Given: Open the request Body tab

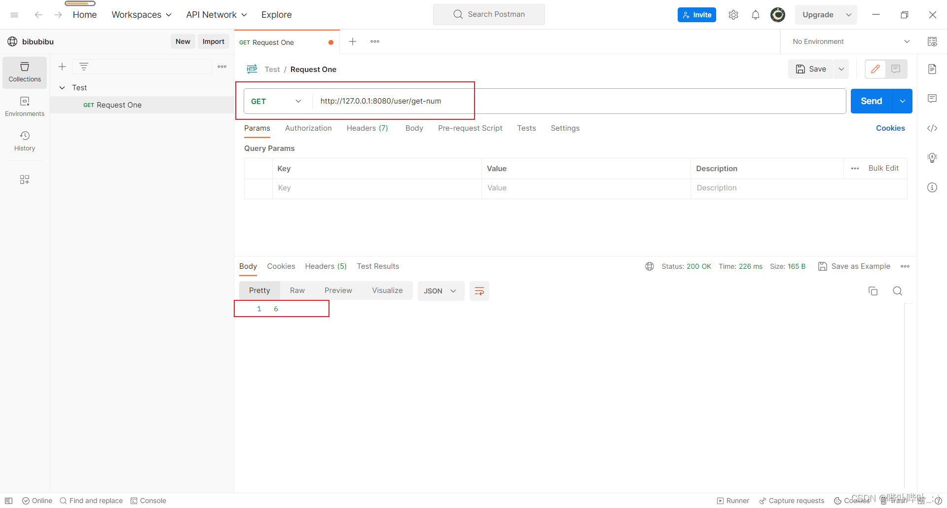Looking at the screenshot, I should [x=414, y=128].
